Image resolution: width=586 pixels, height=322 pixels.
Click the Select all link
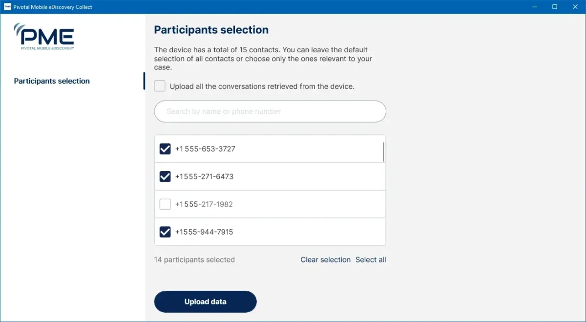pos(371,260)
